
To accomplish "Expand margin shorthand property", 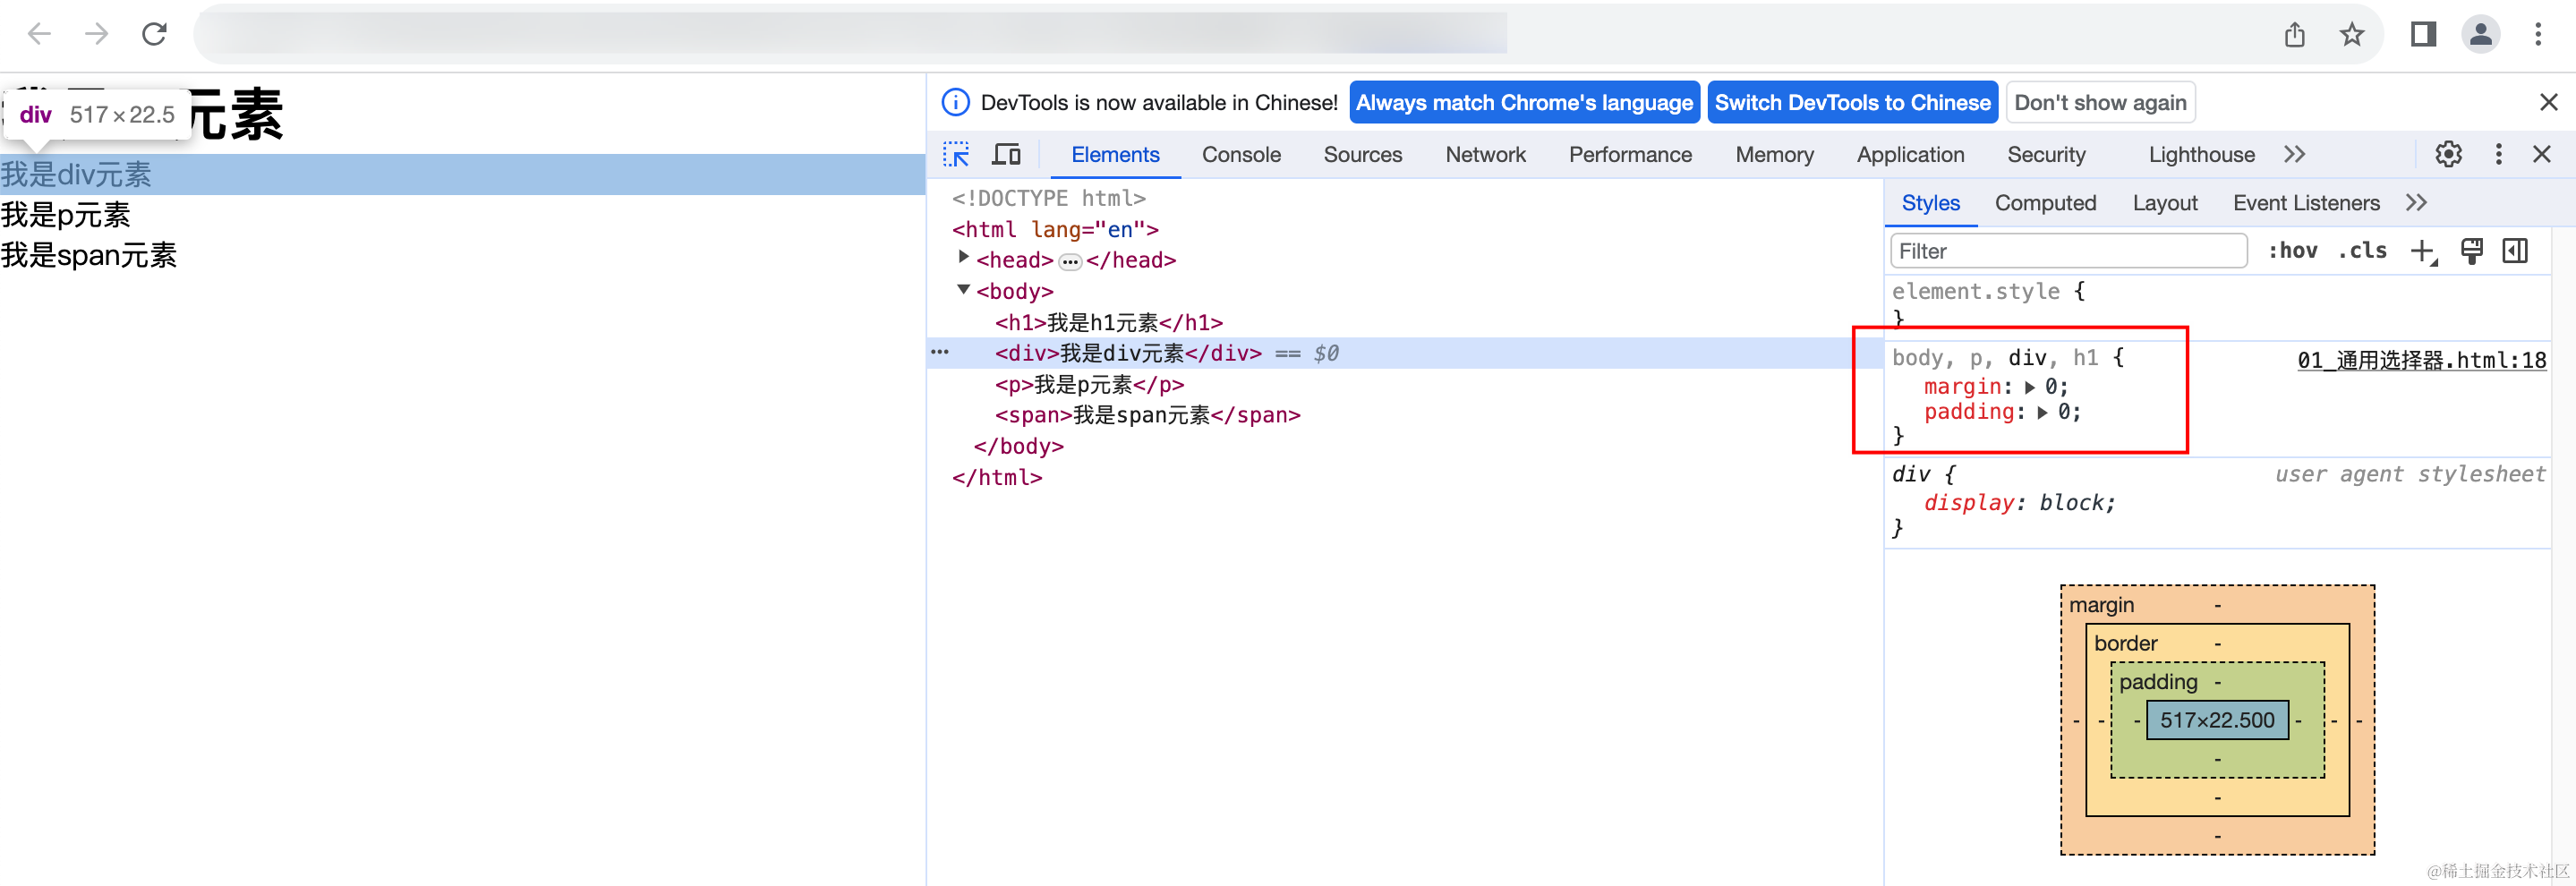I will pyautogui.click(x=2030, y=387).
